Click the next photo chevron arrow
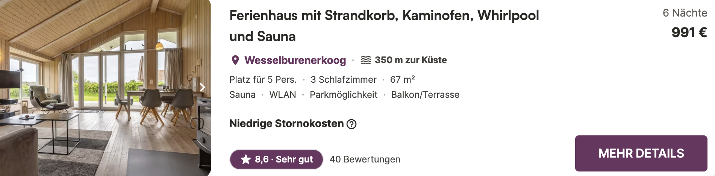This screenshot has height=176, width=715. (x=202, y=87)
